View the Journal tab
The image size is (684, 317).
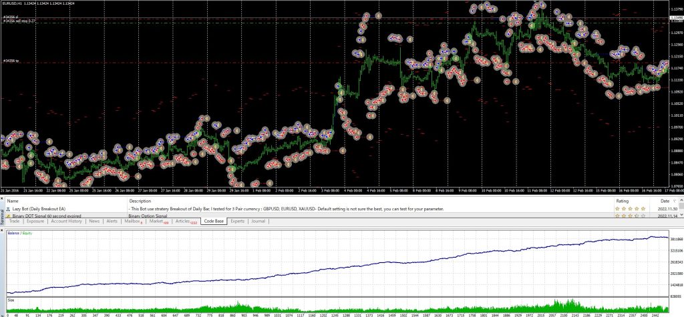[258, 221]
